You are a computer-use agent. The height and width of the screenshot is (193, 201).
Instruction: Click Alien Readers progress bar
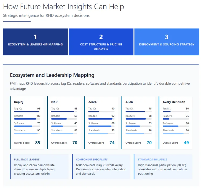click(139, 119)
